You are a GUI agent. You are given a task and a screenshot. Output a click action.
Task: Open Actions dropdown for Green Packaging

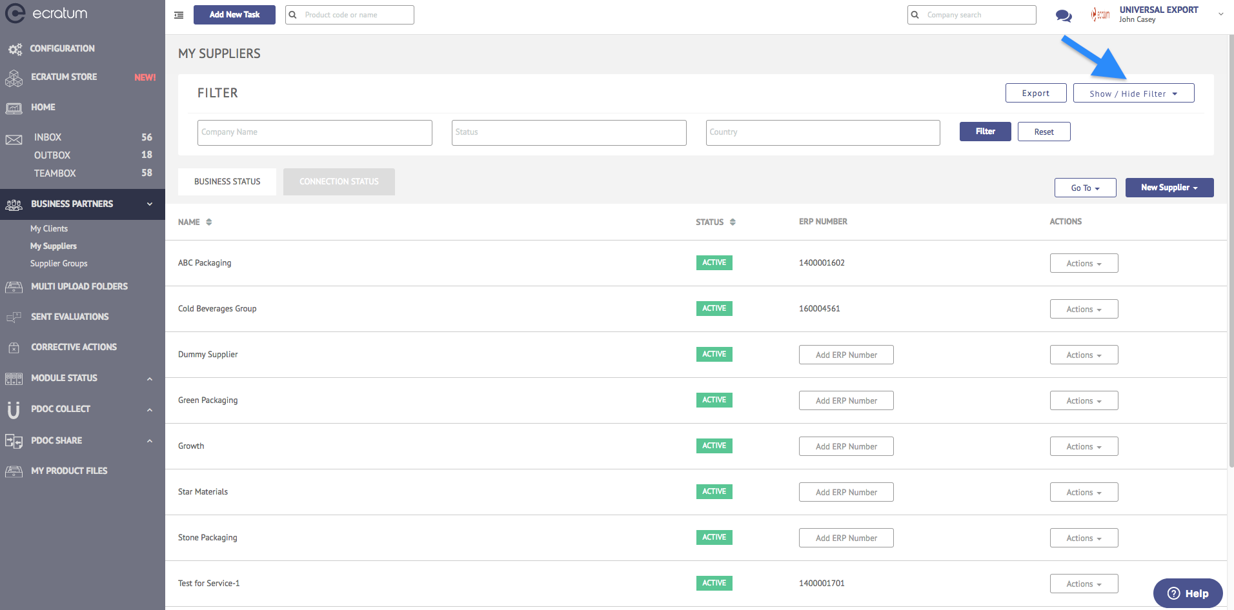[x=1084, y=400]
